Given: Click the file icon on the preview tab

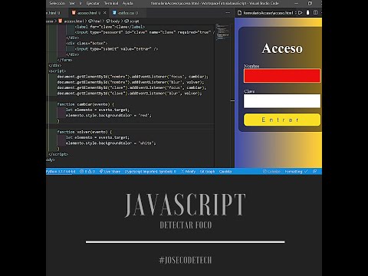Looking at the screenshot, I should tap(239, 13).
